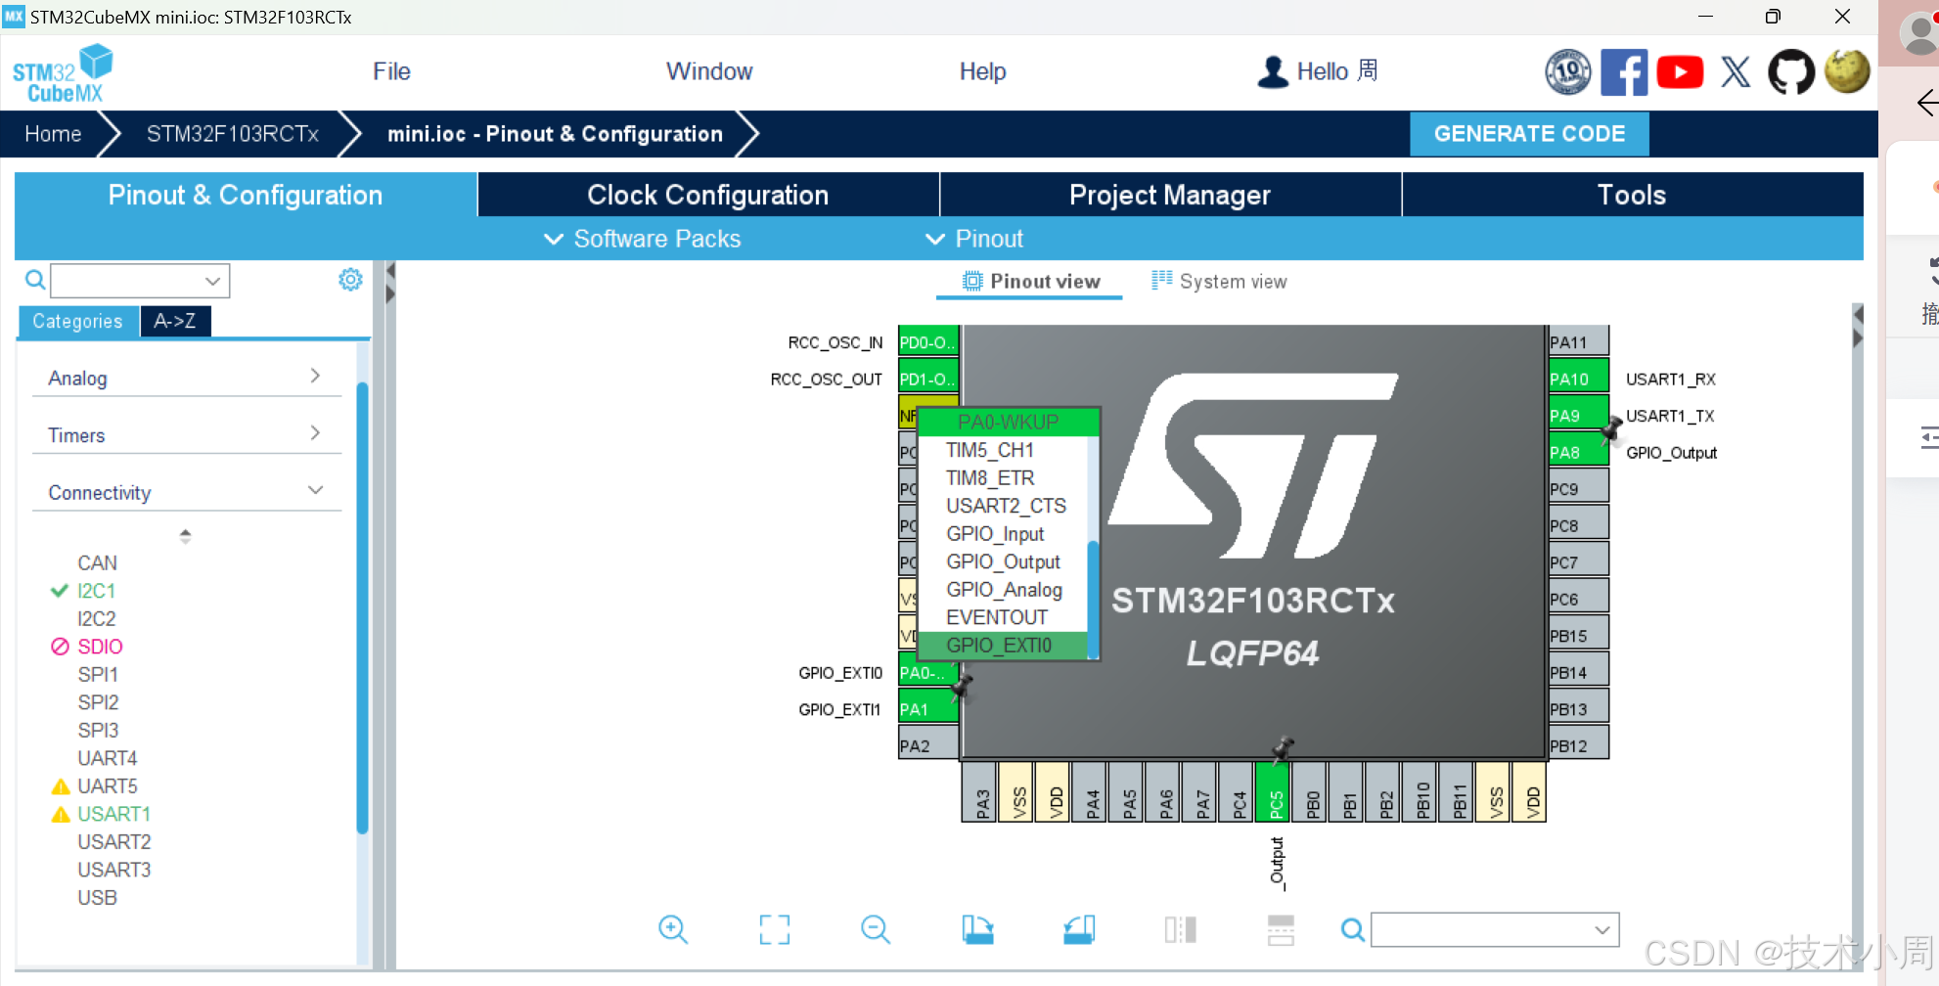The width and height of the screenshot is (1939, 986).
Task: Open the Facebook icon link
Action: pyautogui.click(x=1624, y=71)
